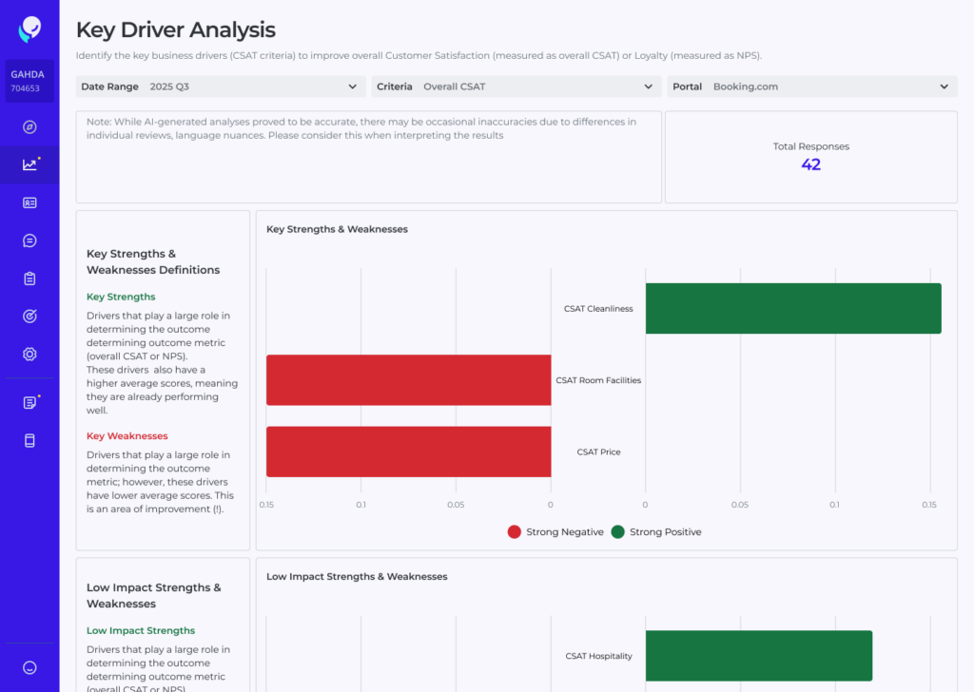Open the compass explore icon in sidebar
Image resolution: width=974 pixels, height=692 pixels.
click(x=29, y=126)
